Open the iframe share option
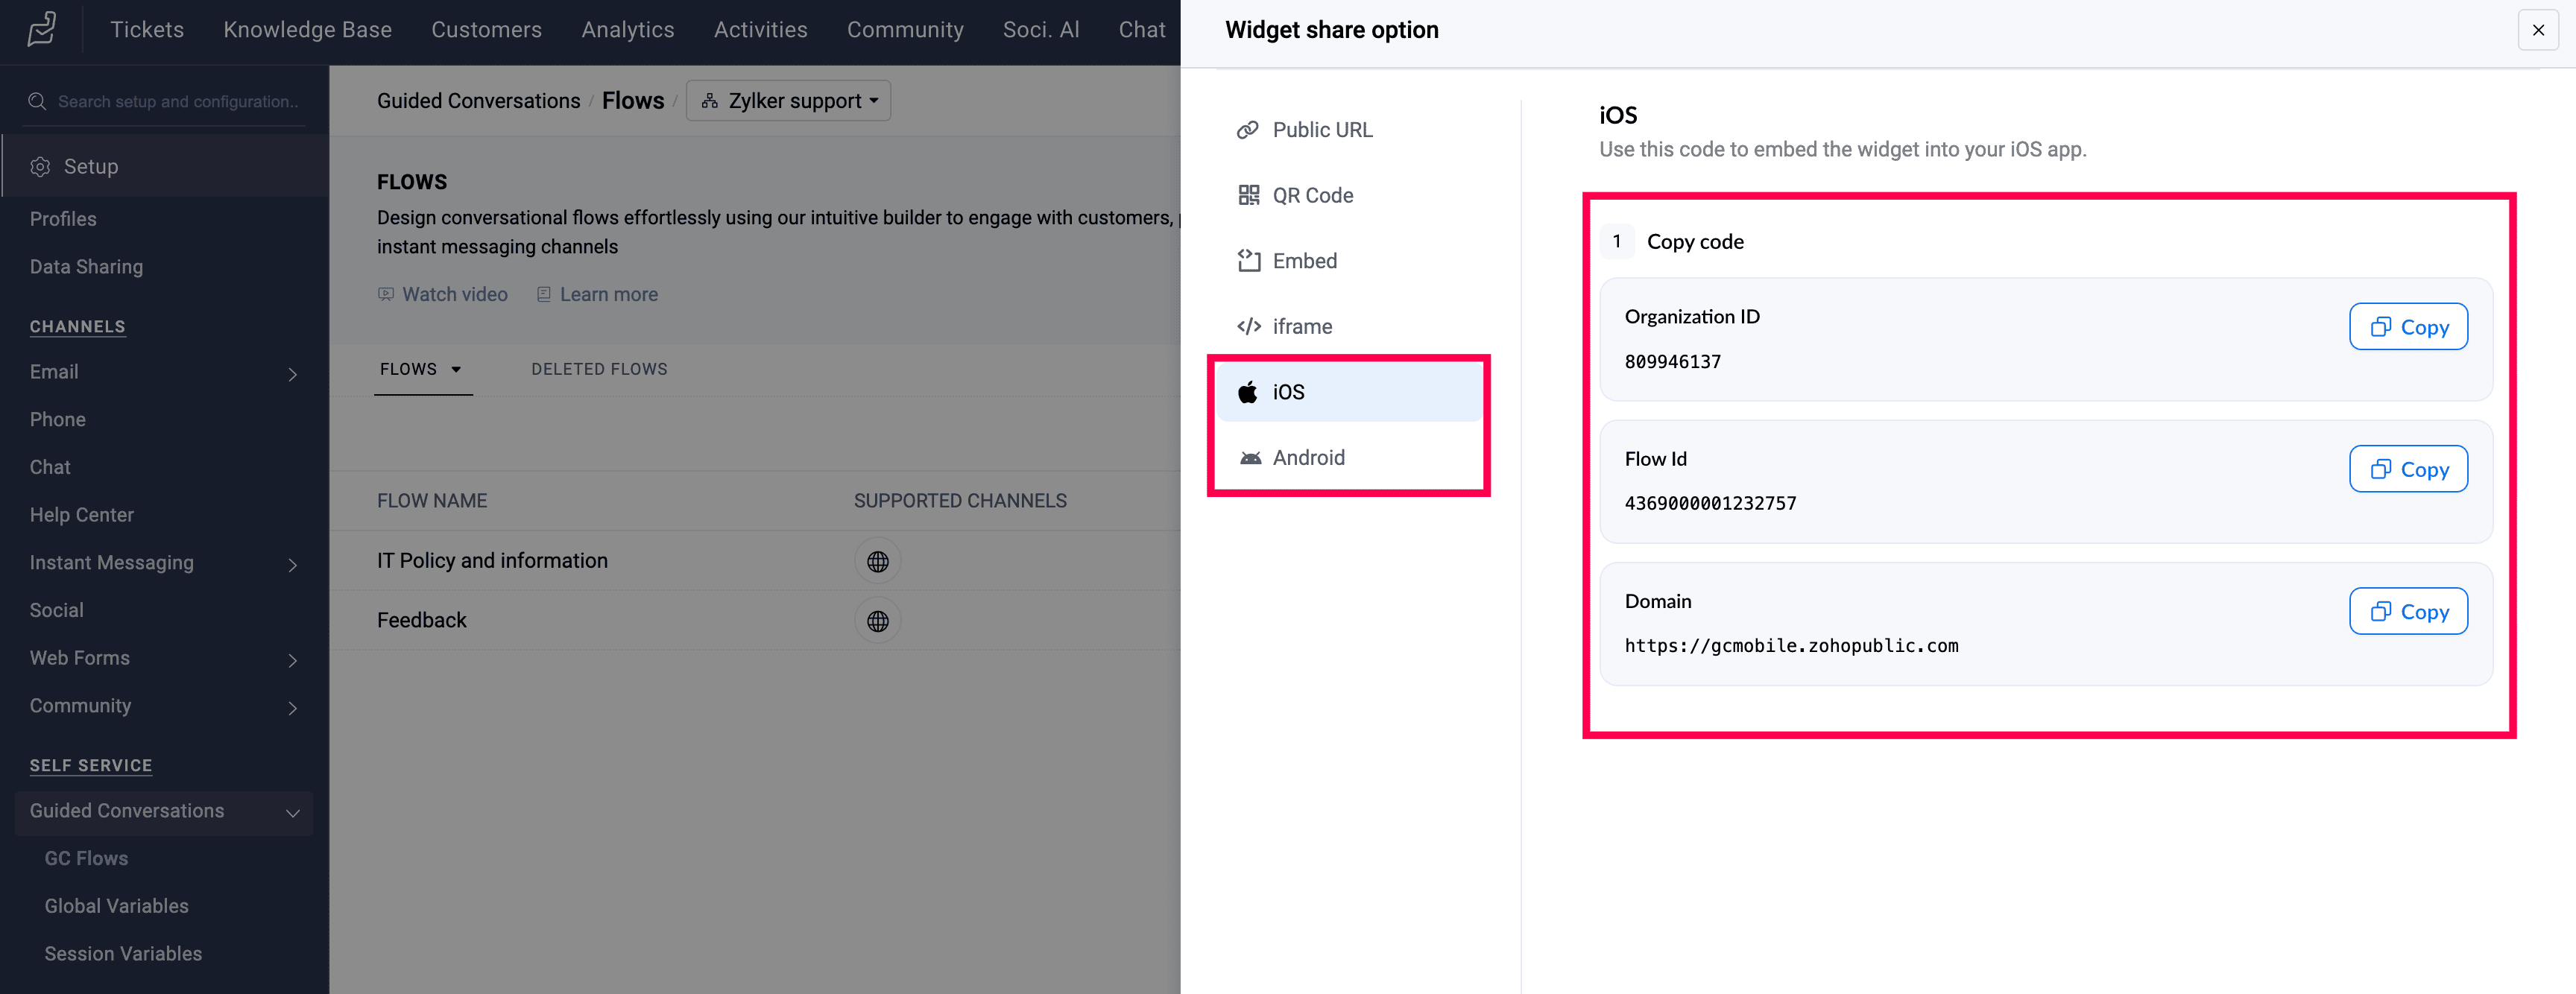 tap(1301, 327)
